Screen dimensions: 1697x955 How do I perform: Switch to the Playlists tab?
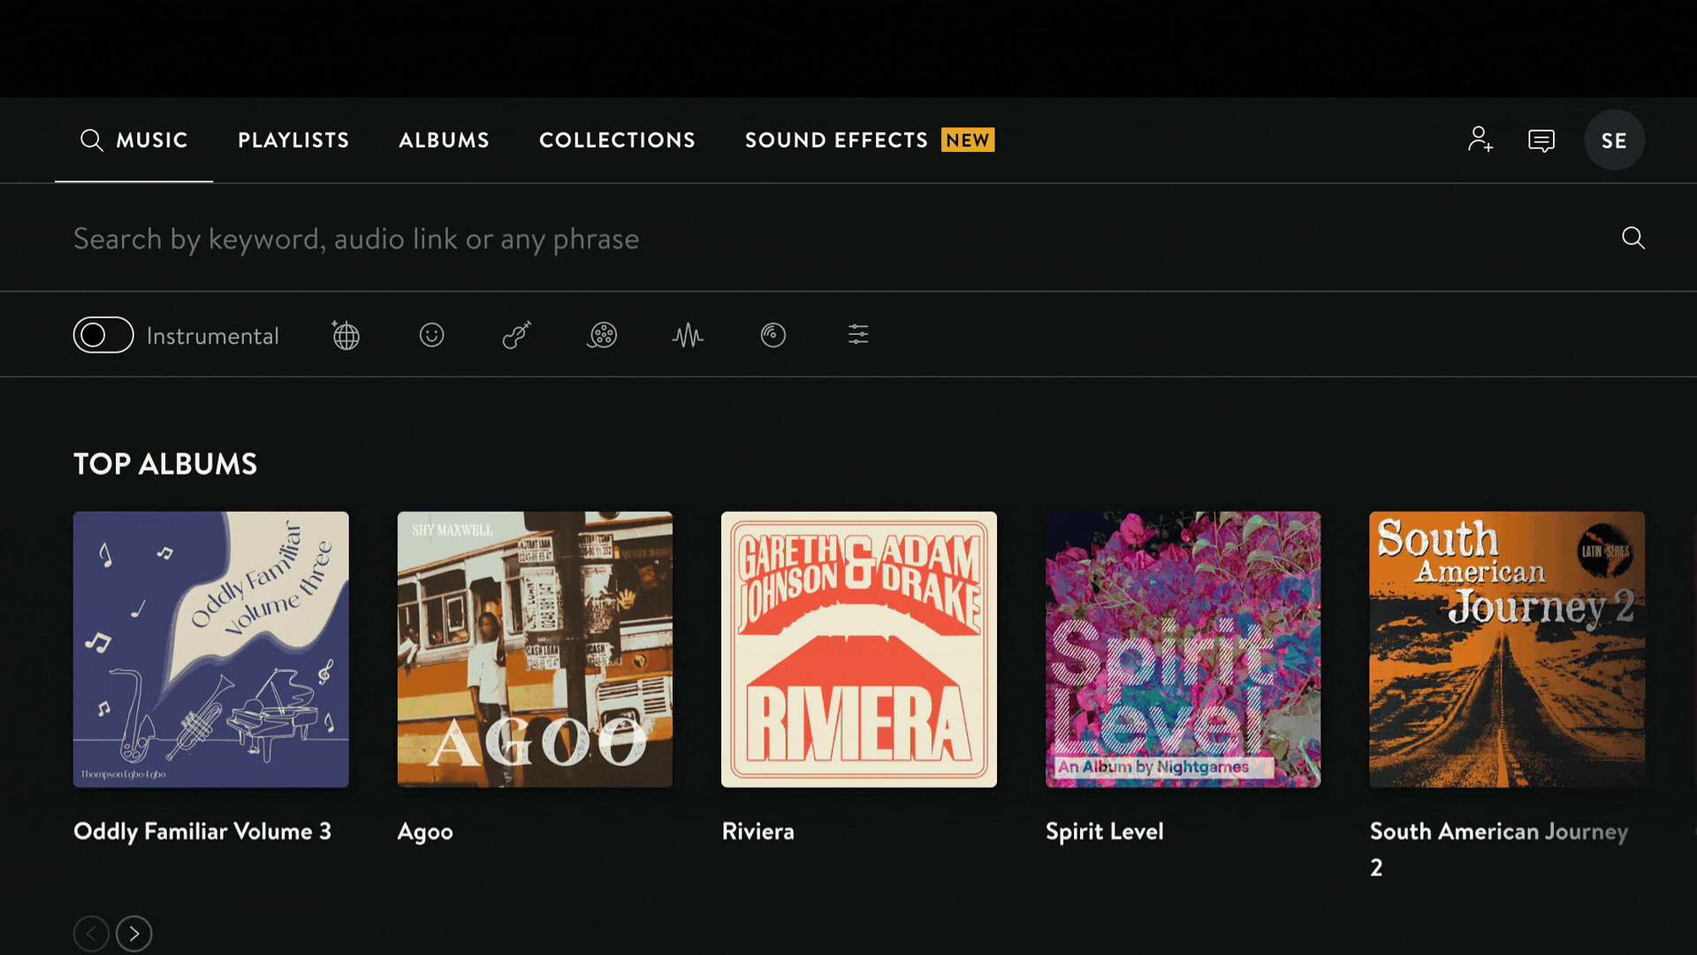293,140
